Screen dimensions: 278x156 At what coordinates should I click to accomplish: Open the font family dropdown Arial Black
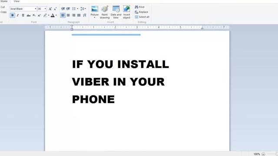click(35, 9)
